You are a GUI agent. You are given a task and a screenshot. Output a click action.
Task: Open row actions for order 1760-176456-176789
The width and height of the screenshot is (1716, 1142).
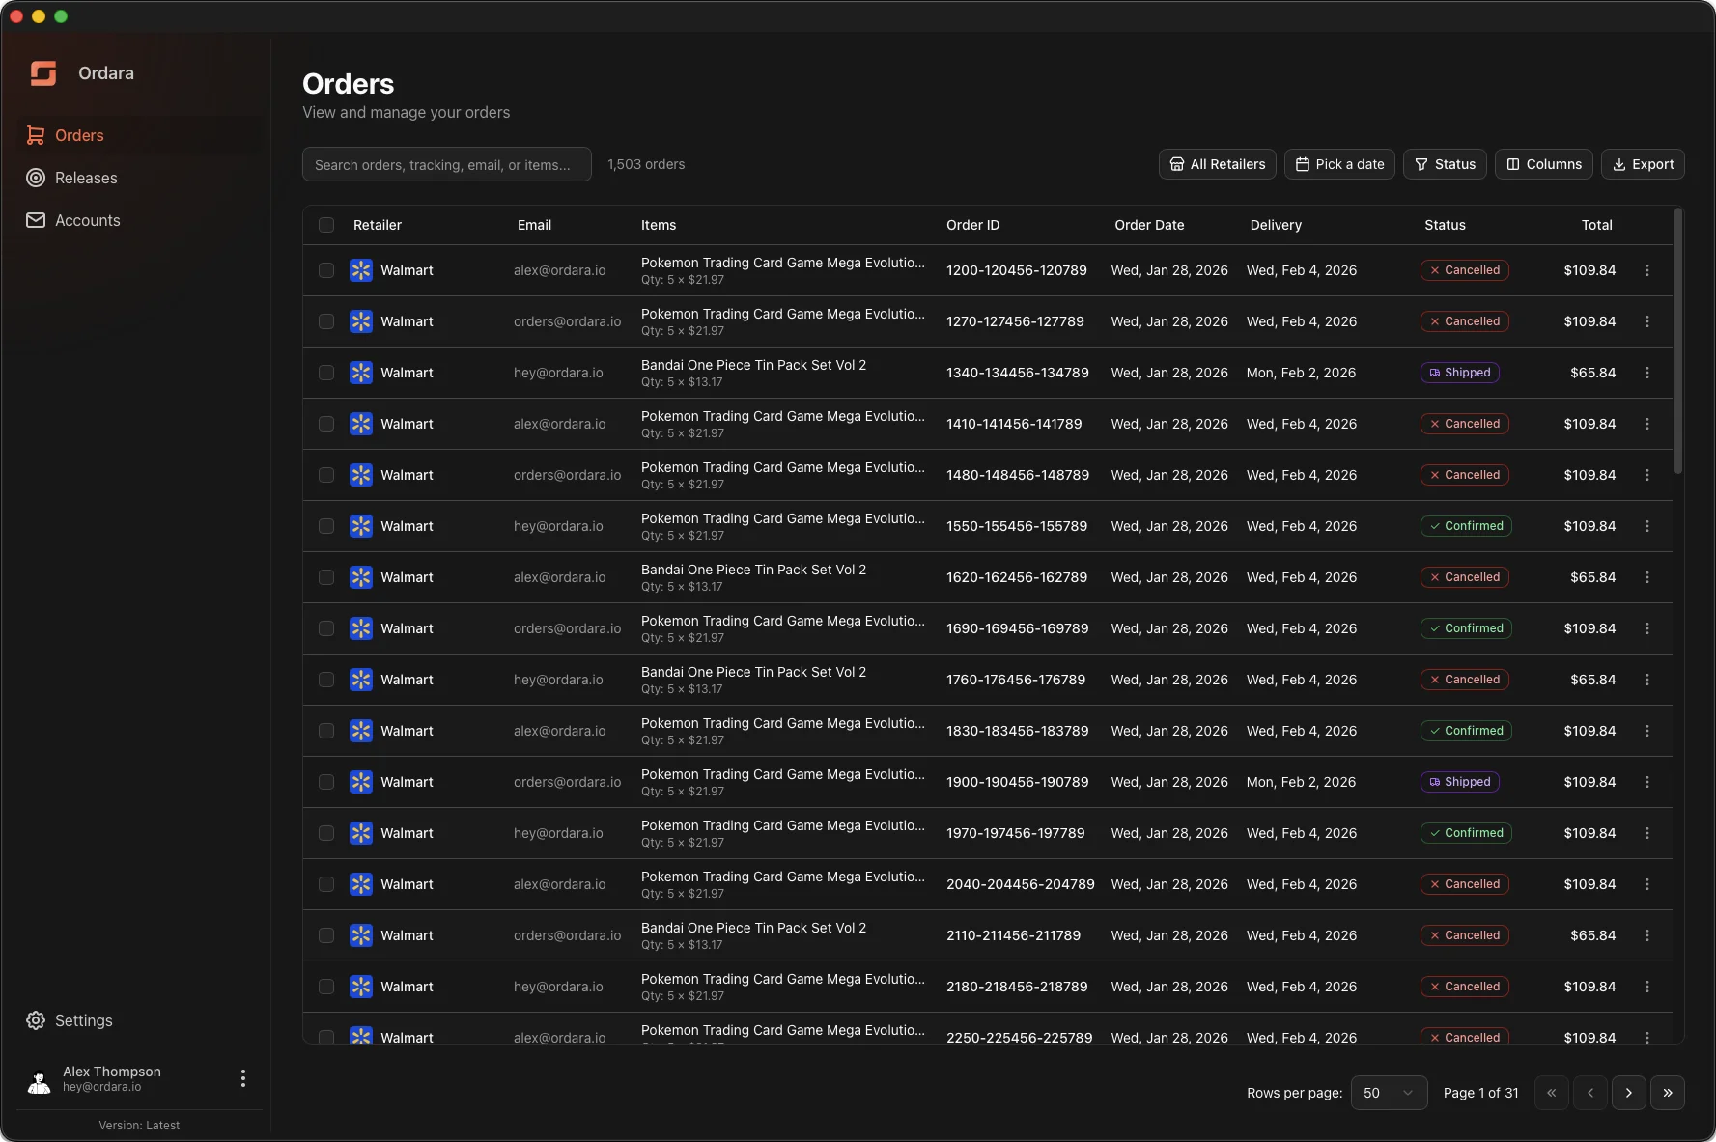tap(1647, 680)
